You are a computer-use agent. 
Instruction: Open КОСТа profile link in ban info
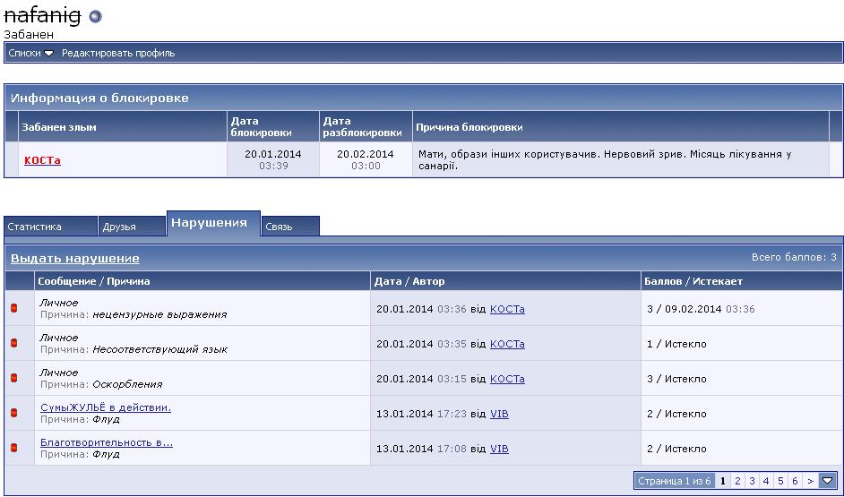pyautogui.click(x=42, y=160)
